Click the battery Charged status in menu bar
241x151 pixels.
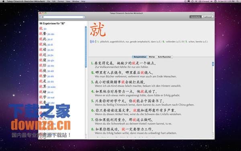(204, 1)
